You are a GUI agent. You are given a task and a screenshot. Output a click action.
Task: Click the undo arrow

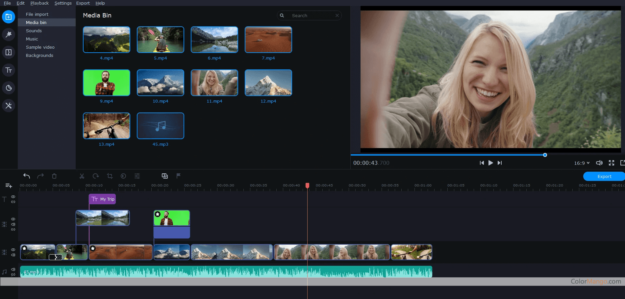point(27,176)
